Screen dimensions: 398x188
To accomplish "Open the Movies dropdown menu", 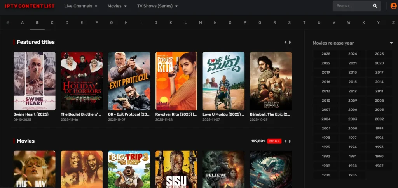I will click(x=117, y=6).
